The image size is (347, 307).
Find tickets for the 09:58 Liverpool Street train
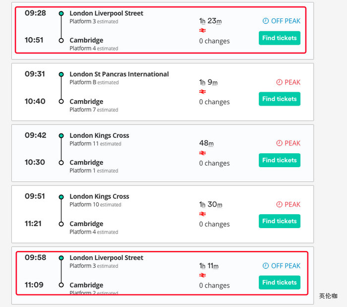280,283
